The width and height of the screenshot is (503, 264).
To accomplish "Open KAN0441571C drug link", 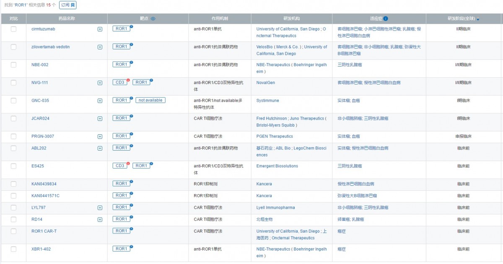I will 45,196.
